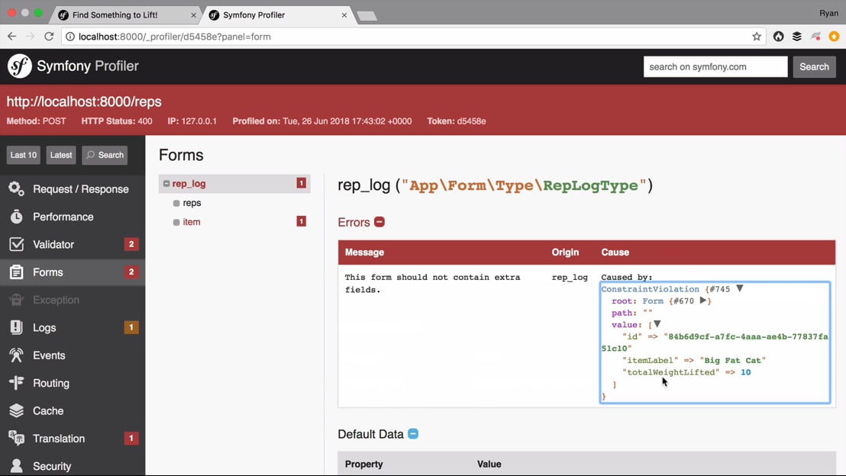Click the Translation menu label

pyautogui.click(x=59, y=439)
